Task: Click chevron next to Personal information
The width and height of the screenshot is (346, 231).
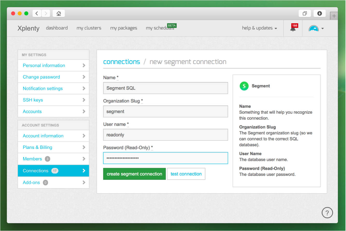Action: (x=84, y=66)
